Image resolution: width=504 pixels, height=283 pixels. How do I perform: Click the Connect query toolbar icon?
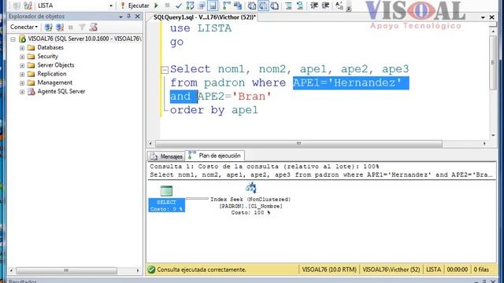click(17, 6)
